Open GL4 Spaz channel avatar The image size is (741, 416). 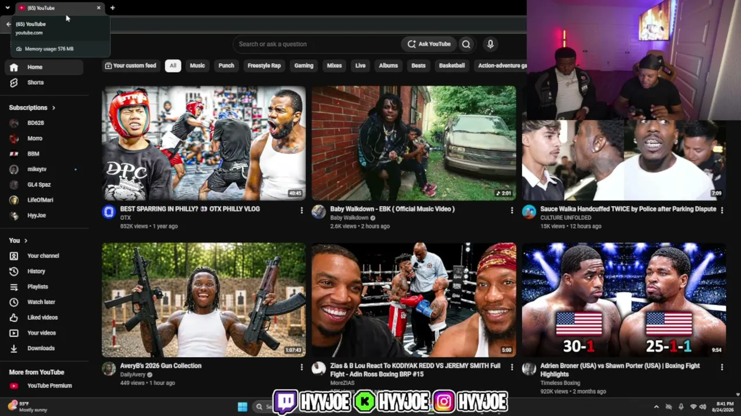tap(14, 185)
